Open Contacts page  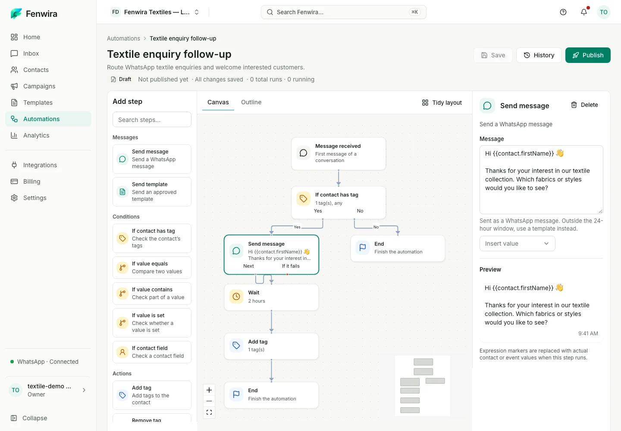pos(48,70)
